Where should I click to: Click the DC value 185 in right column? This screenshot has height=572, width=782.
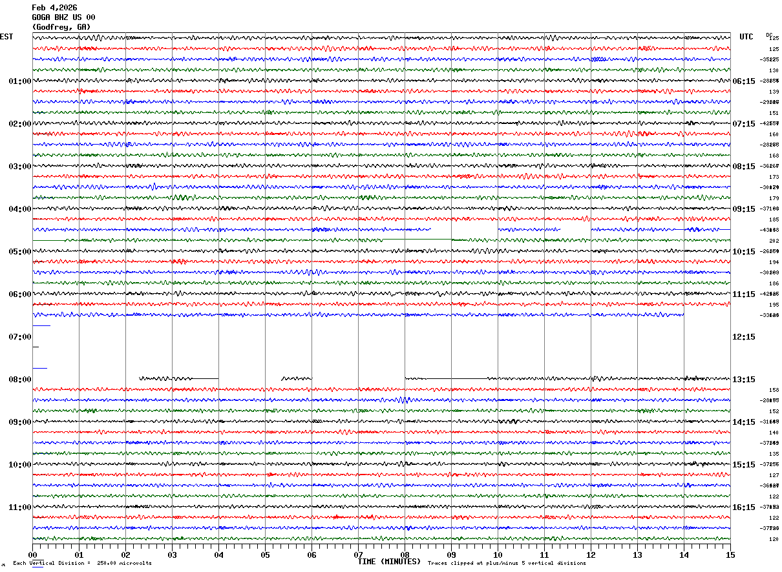tap(774, 220)
